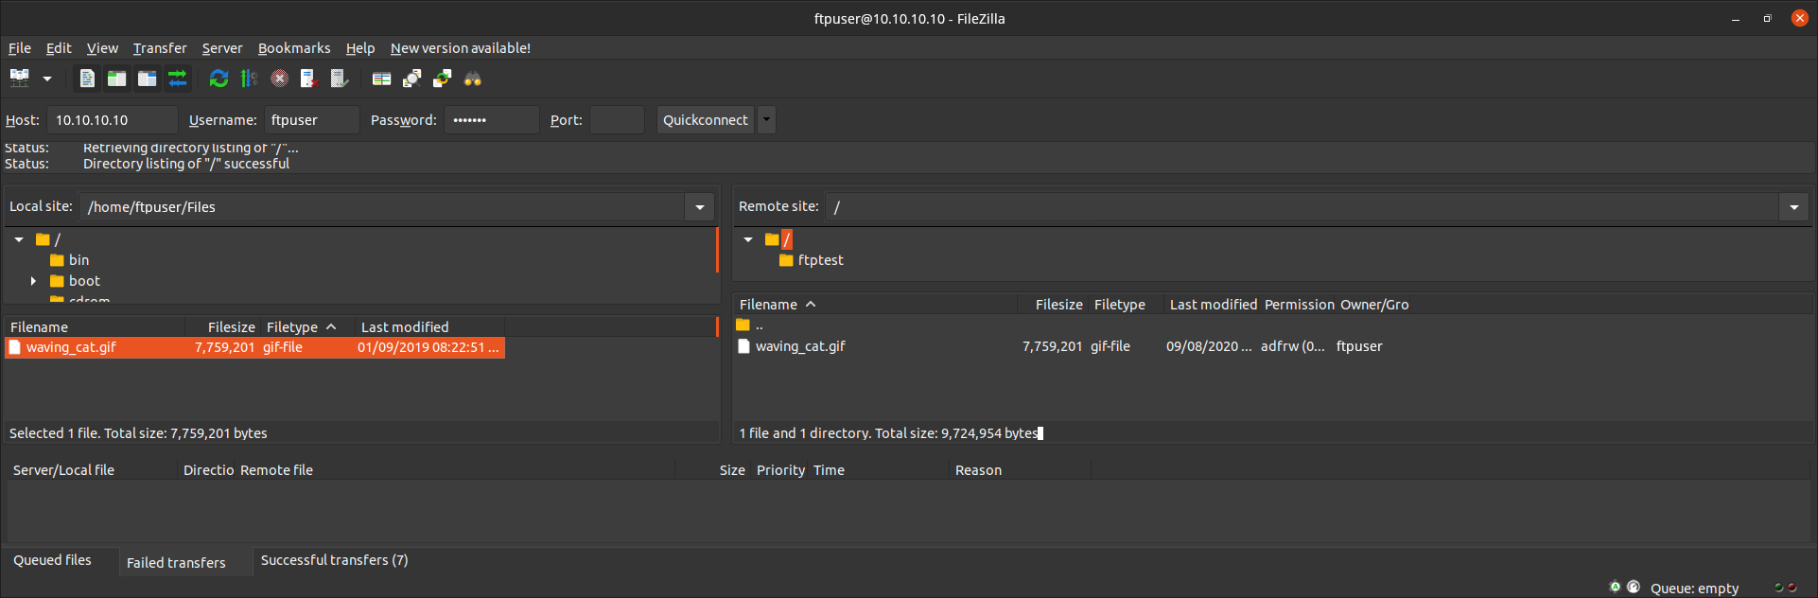
Task: Switch to Successful transfers tab
Action: pyautogui.click(x=334, y=560)
